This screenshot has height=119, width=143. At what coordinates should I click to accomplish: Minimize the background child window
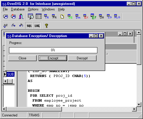[x=120, y=34]
